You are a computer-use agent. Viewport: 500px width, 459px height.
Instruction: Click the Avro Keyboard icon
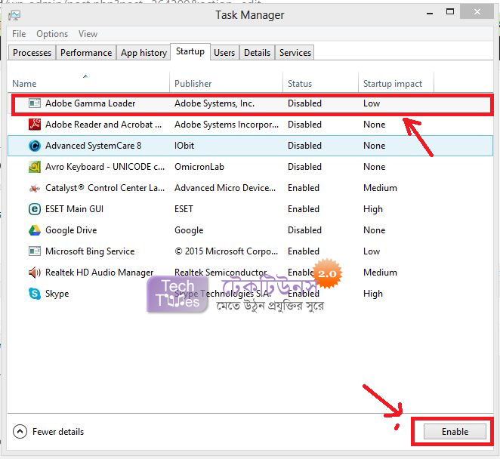click(35, 167)
